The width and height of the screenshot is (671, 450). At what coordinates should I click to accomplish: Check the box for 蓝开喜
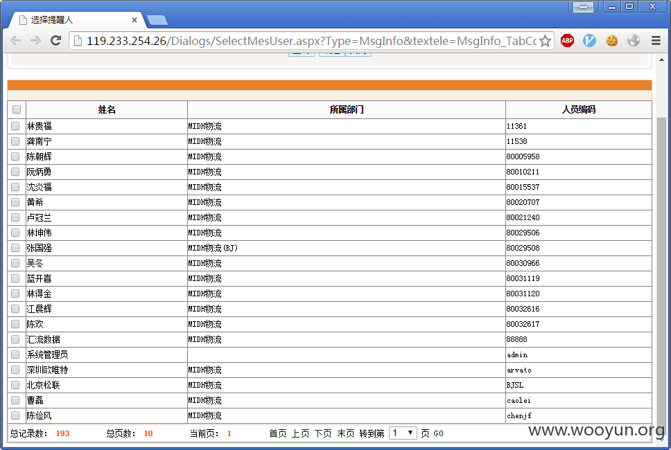[15, 278]
